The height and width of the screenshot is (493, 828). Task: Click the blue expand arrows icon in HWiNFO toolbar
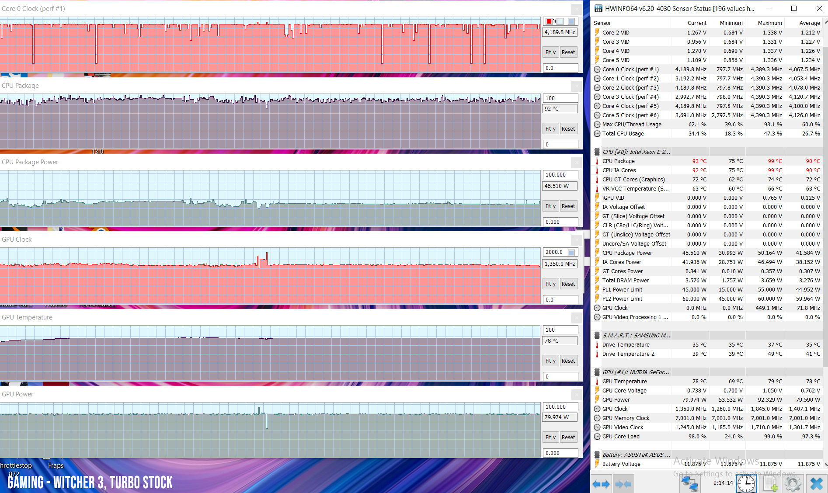[x=601, y=484]
